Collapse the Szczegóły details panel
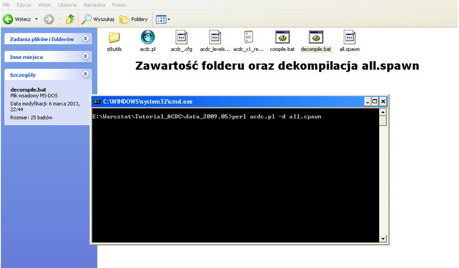 pos(85,74)
